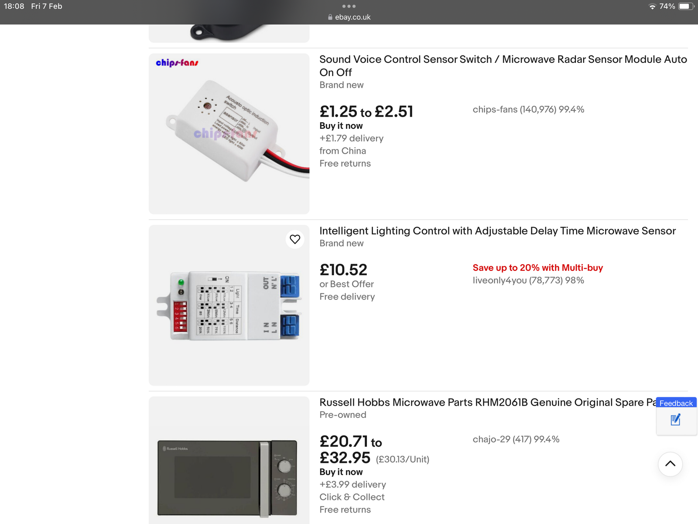Viewport: 698px width, 524px height.
Task: Open Intelligent Lighting Control Microwave Sensor listing
Action: pyautogui.click(x=497, y=231)
